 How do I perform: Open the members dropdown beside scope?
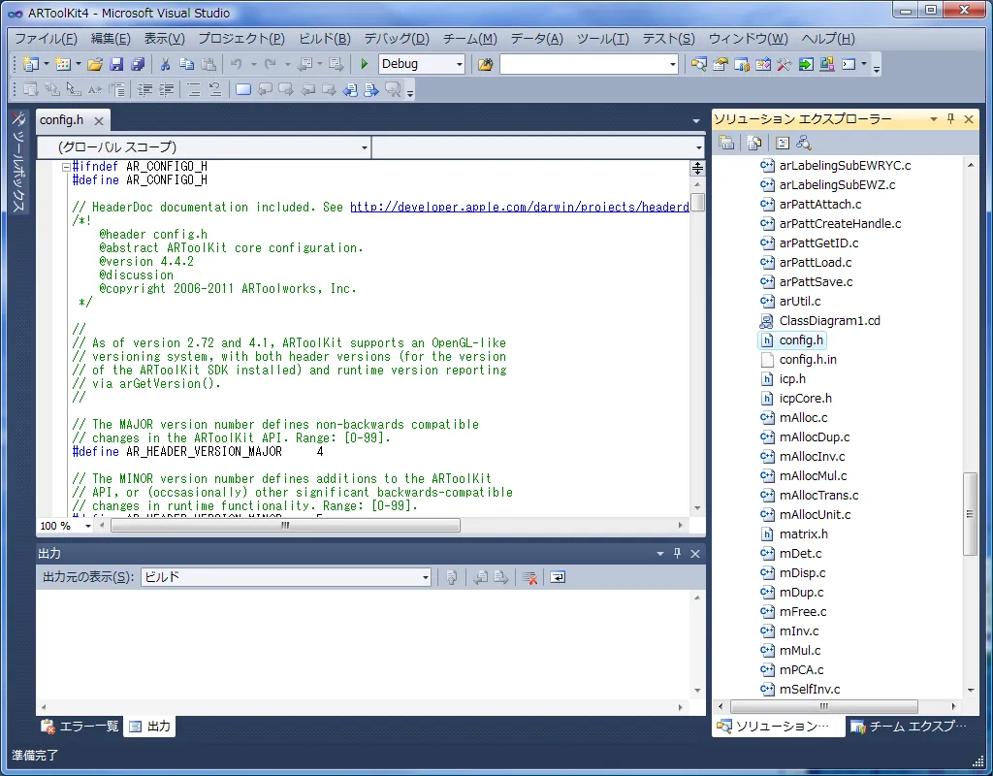pos(698,147)
